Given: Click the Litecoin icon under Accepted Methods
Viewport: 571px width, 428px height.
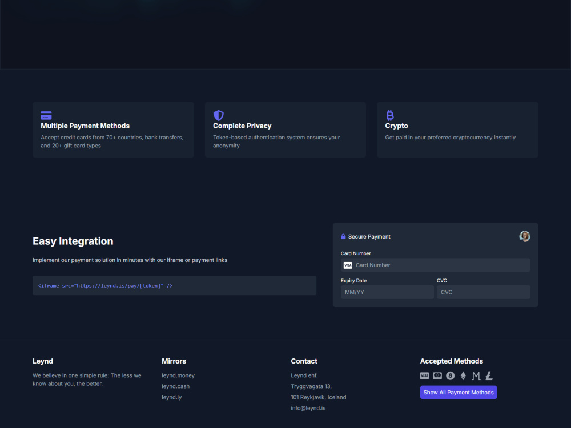Looking at the screenshot, I should pos(489,376).
